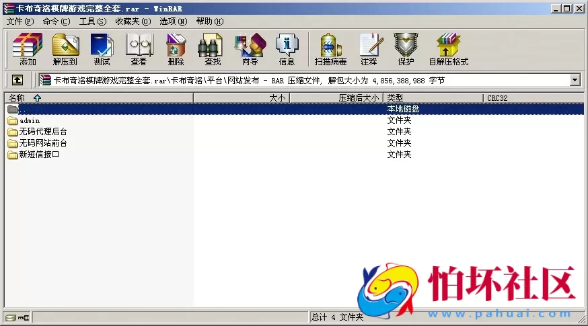Click the 保护 (Protect) shield icon
588x326 pixels.
point(406,49)
